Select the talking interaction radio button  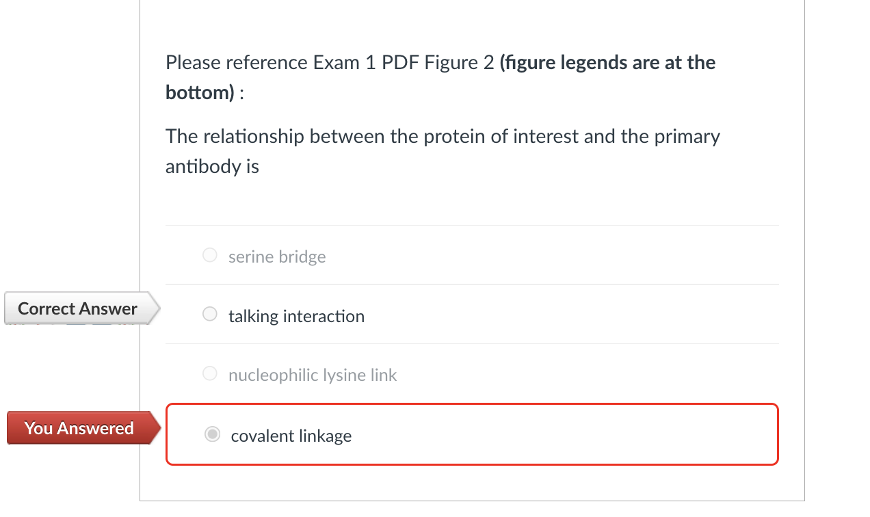[x=210, y=315]
